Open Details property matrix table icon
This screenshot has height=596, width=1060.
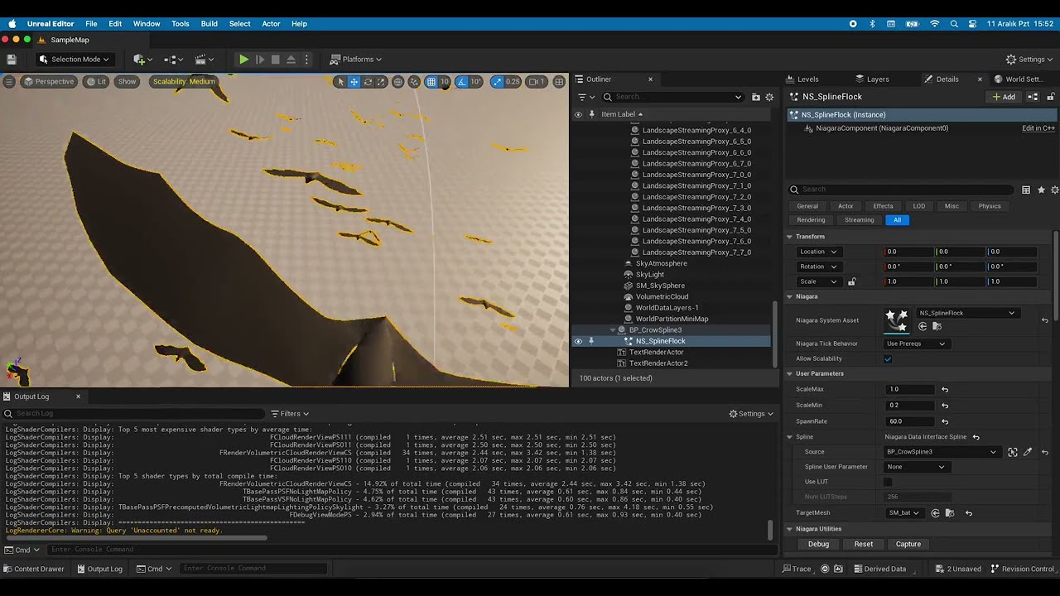point(1026,190)
